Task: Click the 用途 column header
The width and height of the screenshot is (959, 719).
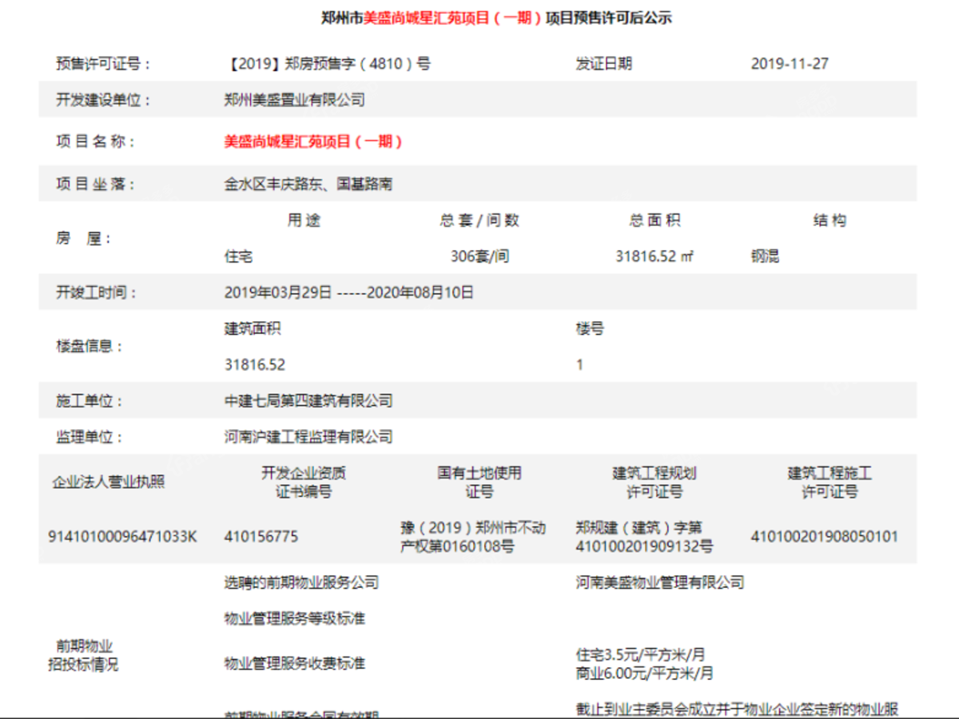Action: point(304,220)
